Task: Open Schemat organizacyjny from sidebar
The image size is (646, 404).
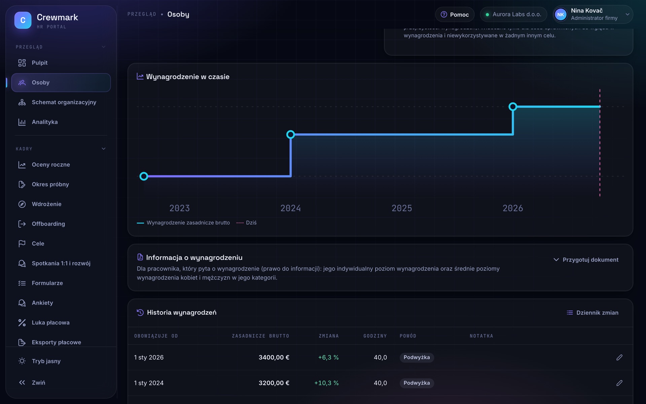Action: pyautogui.click(x=61, y=102)
